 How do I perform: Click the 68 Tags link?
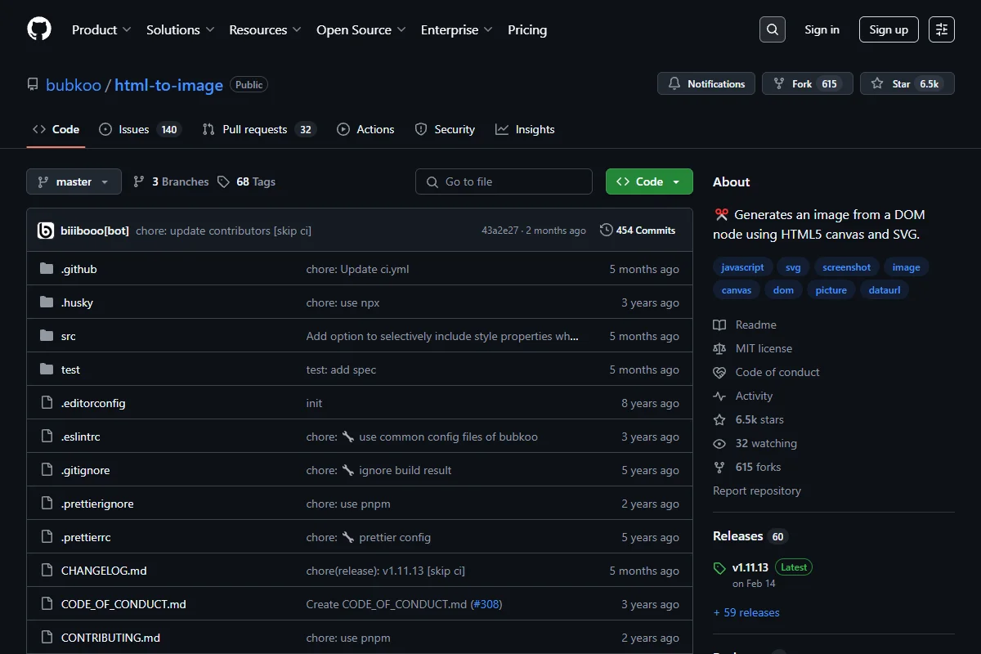tap(246, 181)
